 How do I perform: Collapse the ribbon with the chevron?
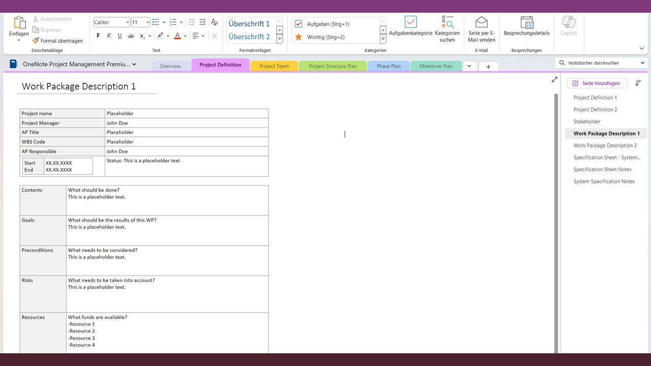[x=641, y=49]
